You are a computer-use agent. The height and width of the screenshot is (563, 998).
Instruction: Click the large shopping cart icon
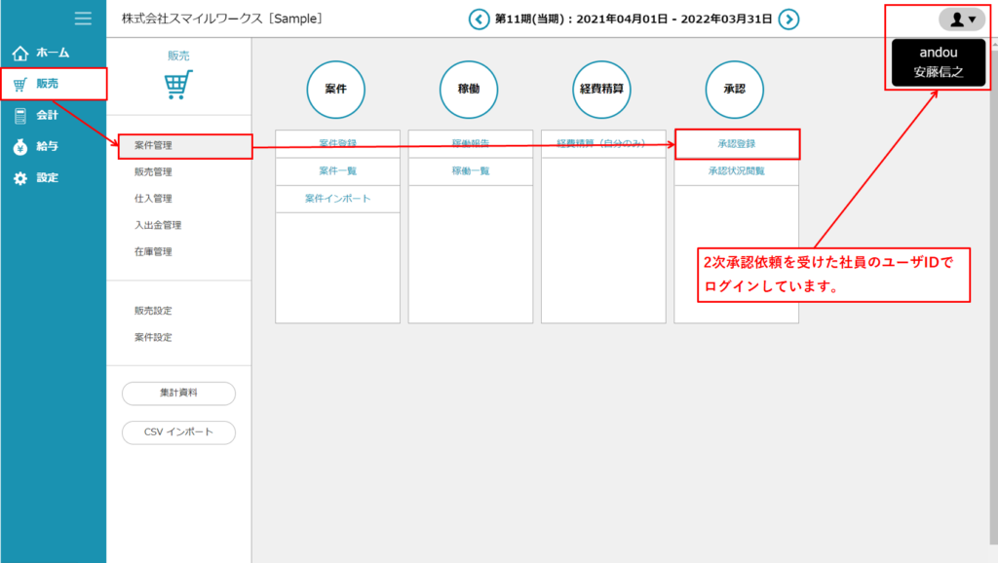point(178,85)
